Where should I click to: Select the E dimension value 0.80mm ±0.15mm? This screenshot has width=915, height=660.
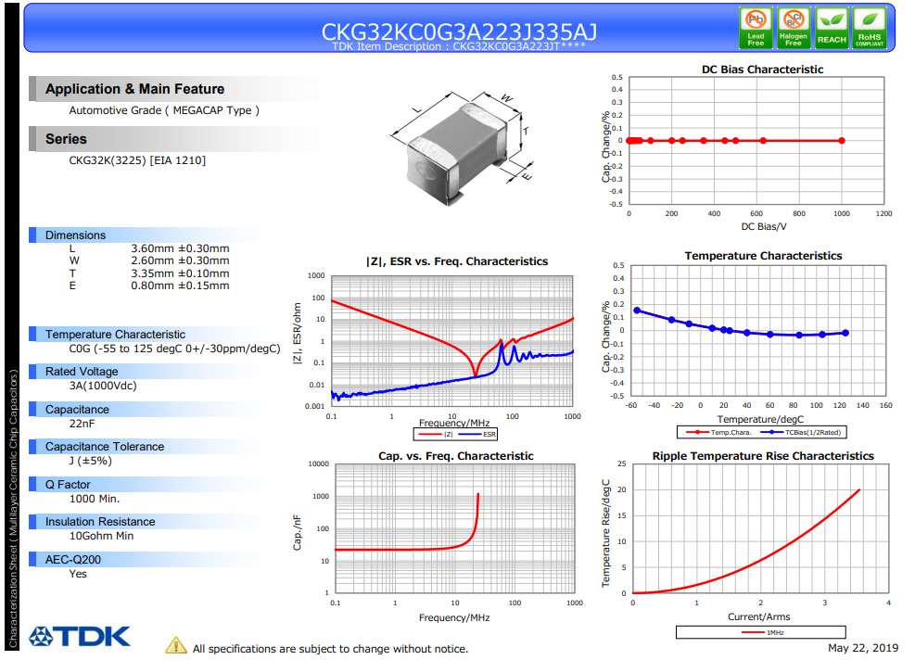(x=180, y=286)
